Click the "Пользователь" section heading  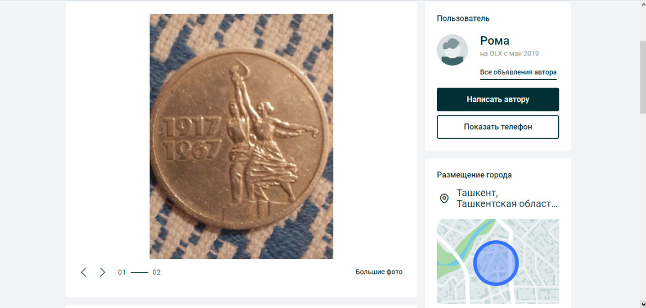pyautogui.click(x=463, y=18)
